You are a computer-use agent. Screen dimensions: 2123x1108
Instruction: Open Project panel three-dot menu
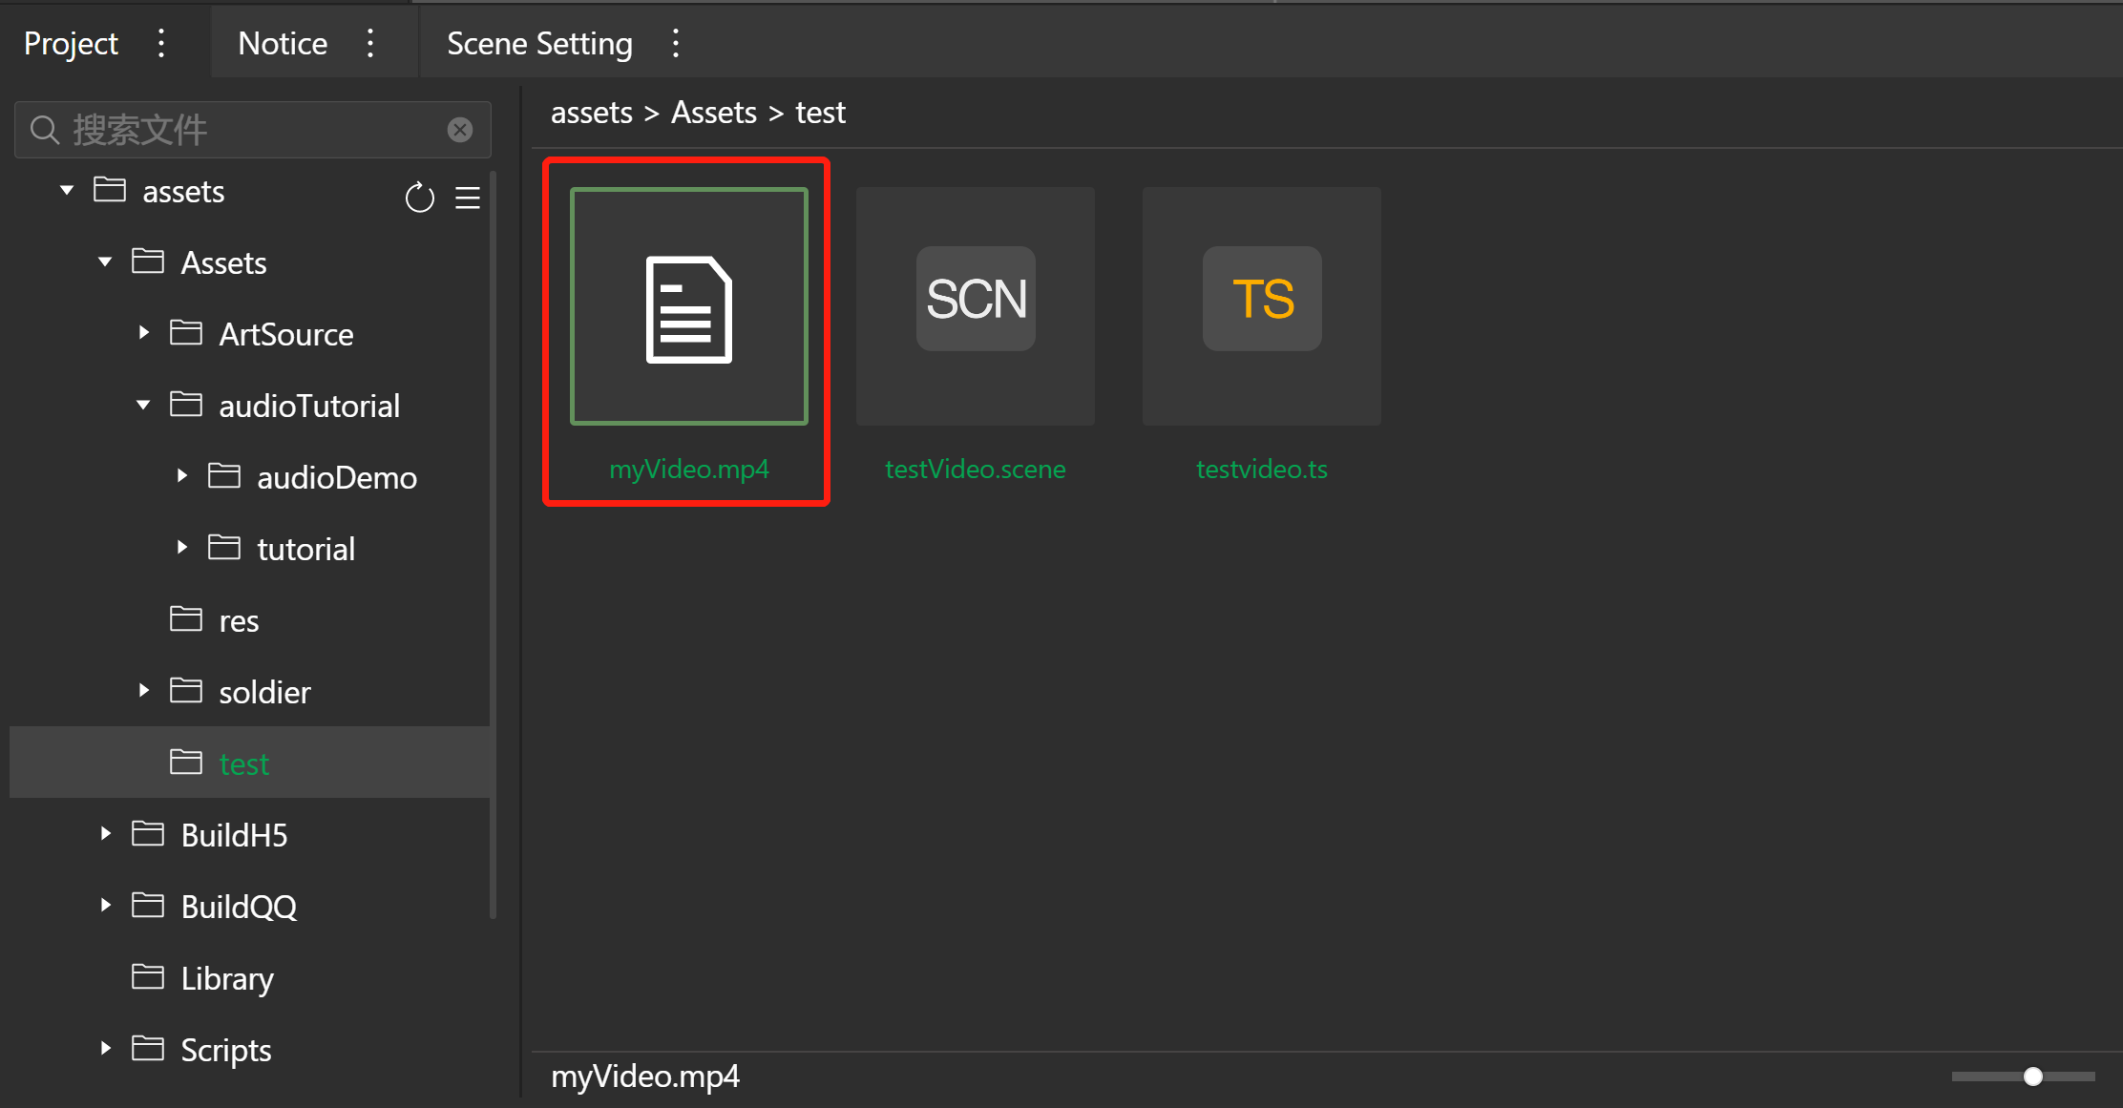161,43
